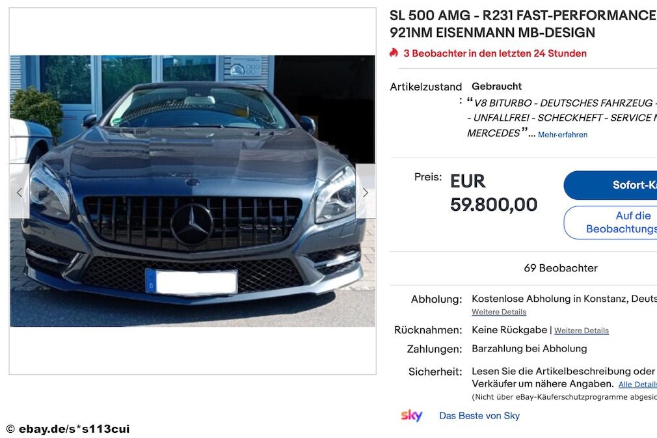
Task: Click the EUR 59.800,00 price
Action: (x=494, y=193)
